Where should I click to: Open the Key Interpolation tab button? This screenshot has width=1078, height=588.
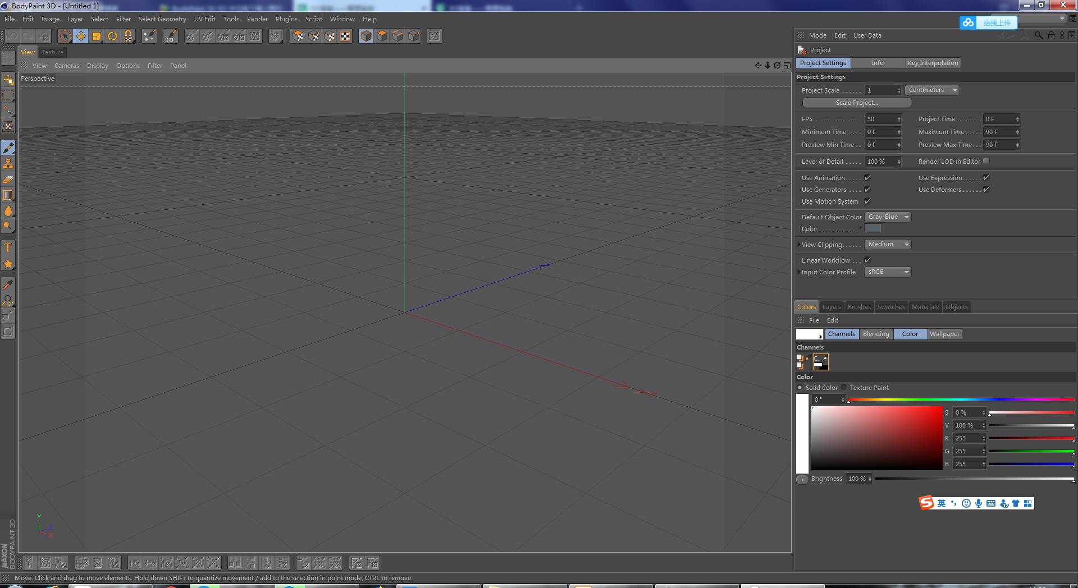point(933,63)
